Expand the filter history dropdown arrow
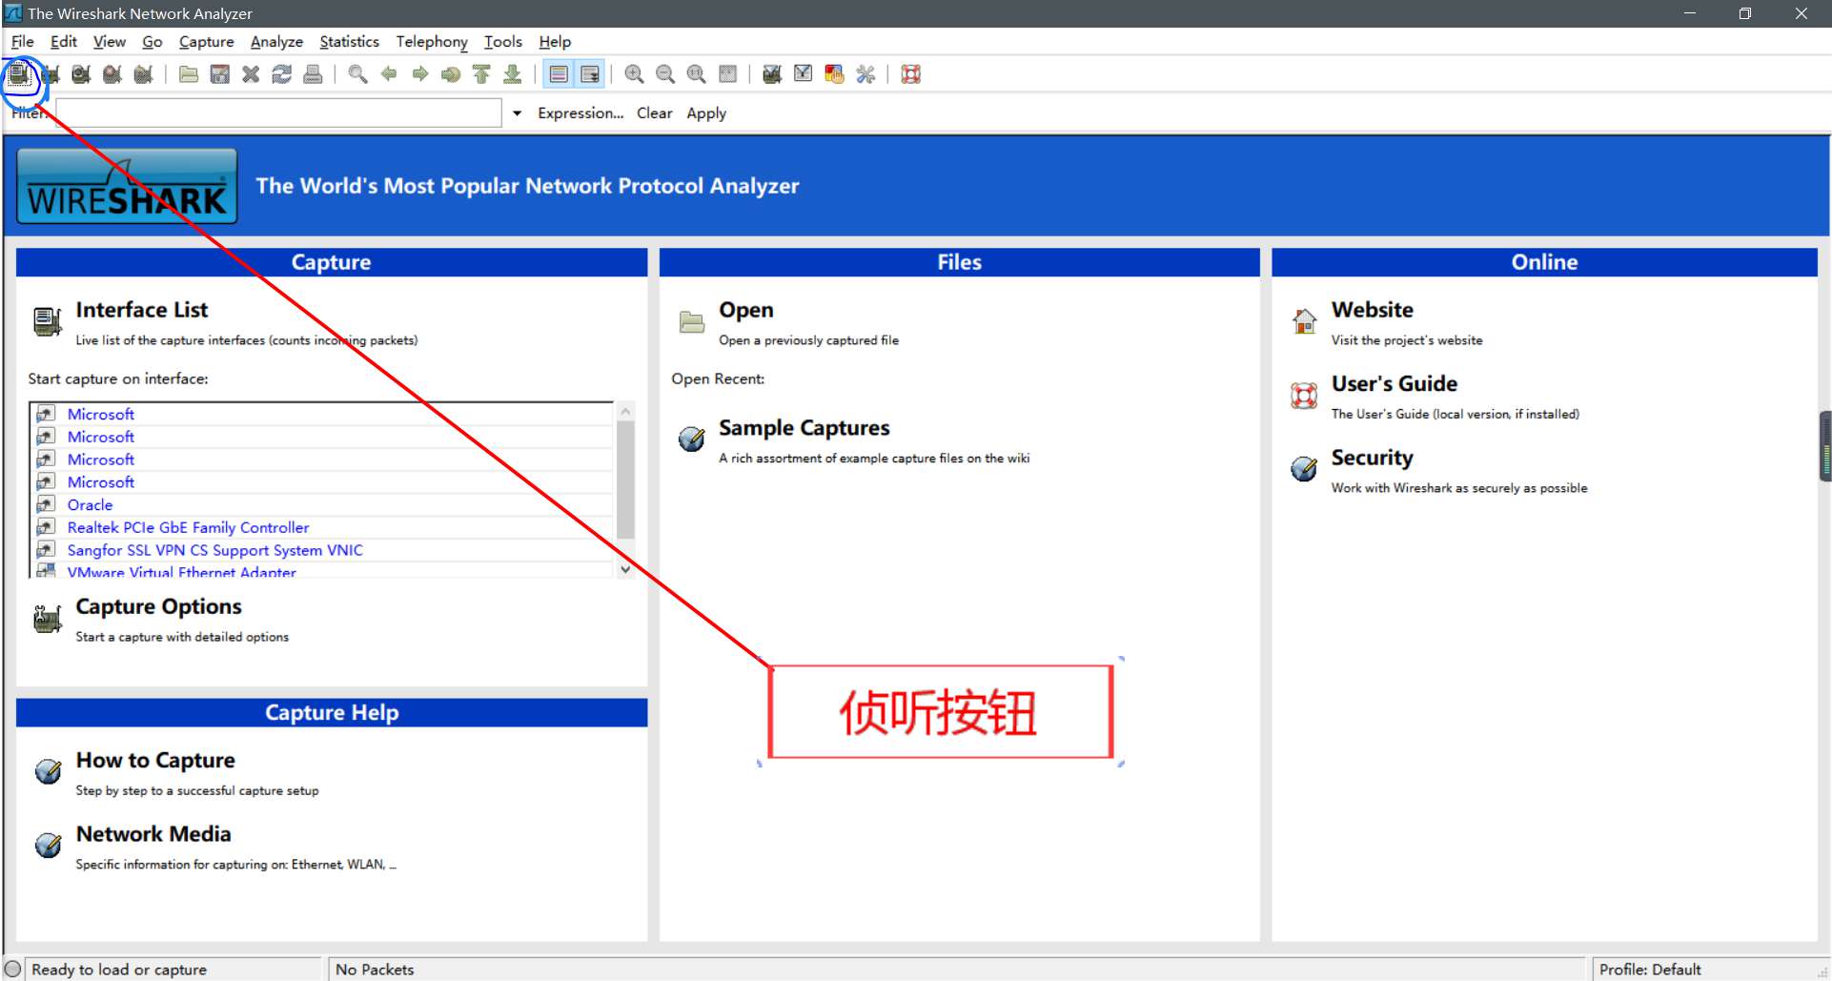The image size is (1832, 981). click(x=517, y=113)
